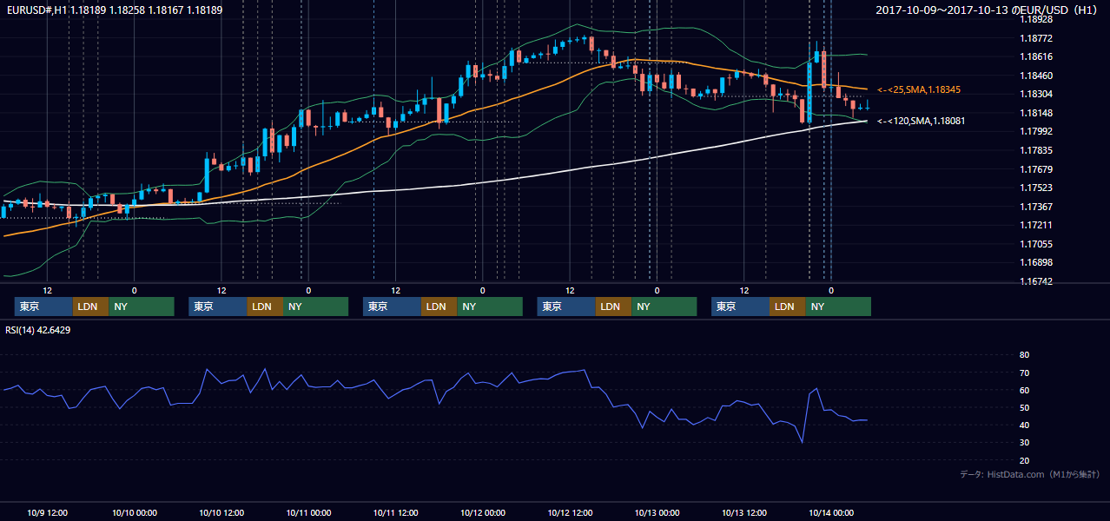The height and width of the screenshot is (521, 1110).
Task: Click the 10/9 12:00 date axis label
Action: 48,512
